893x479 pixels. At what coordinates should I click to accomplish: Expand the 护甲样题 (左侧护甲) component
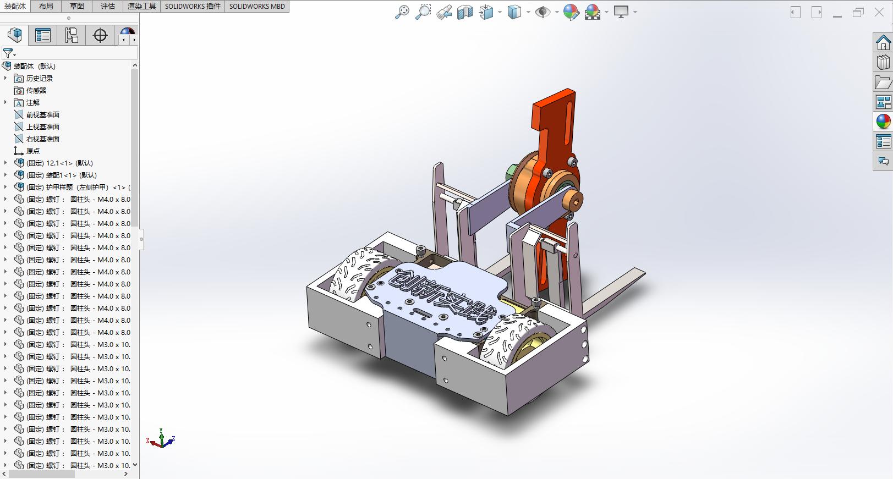[x=6, y=187]
